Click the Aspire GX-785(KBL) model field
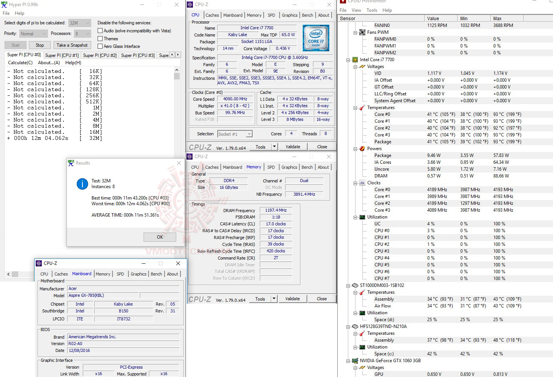 103,295
